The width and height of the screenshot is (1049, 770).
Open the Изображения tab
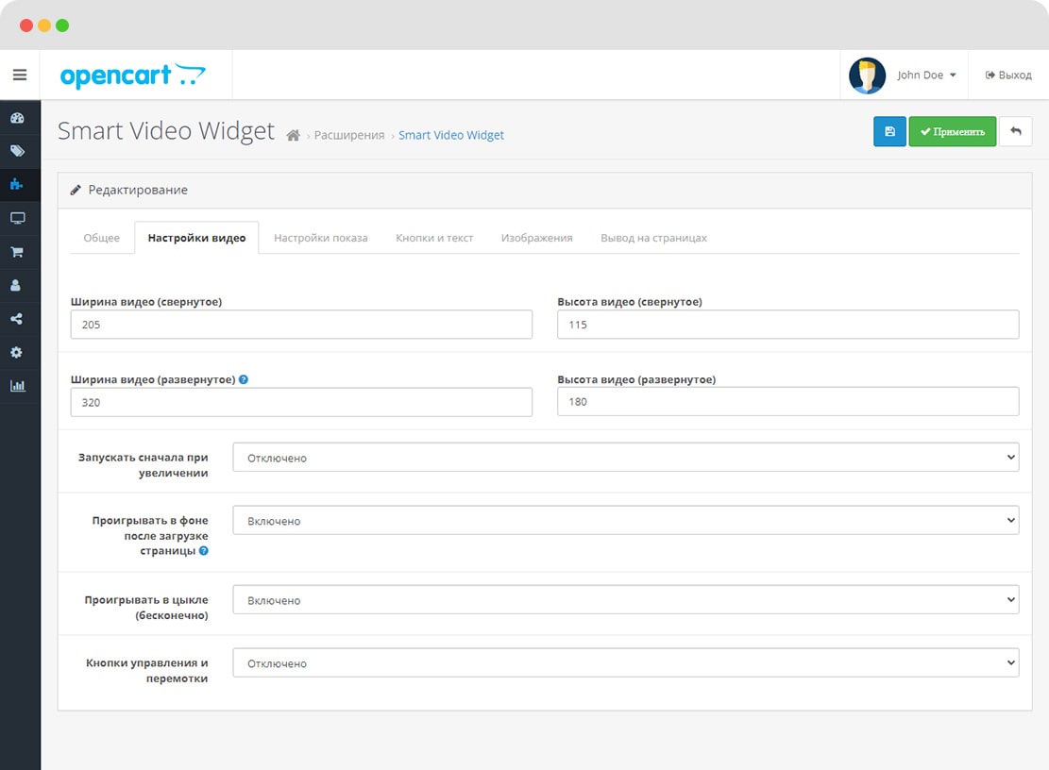(x=537, y=238)
